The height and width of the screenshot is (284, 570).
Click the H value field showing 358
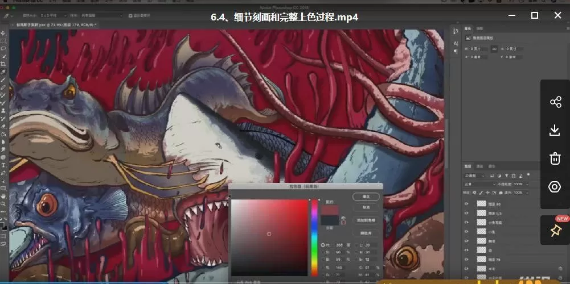click(x=340, y=245)
